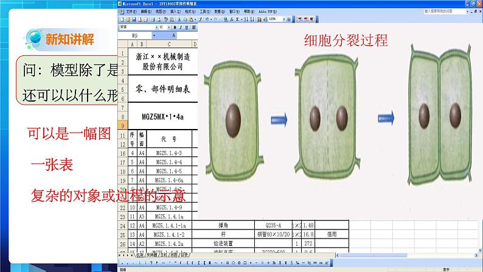This screenshot has width=483, height=272.
Task: Open the Paste options dropdown arrow
Action: [x=195, y=19]
